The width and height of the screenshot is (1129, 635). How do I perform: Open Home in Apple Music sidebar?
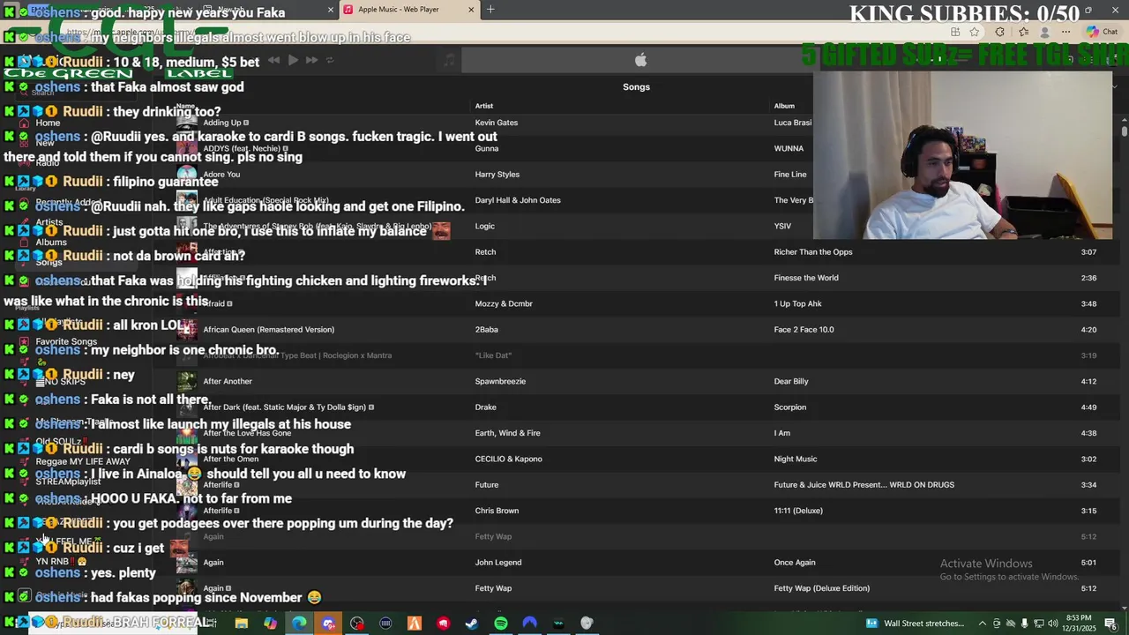point(48,123)
